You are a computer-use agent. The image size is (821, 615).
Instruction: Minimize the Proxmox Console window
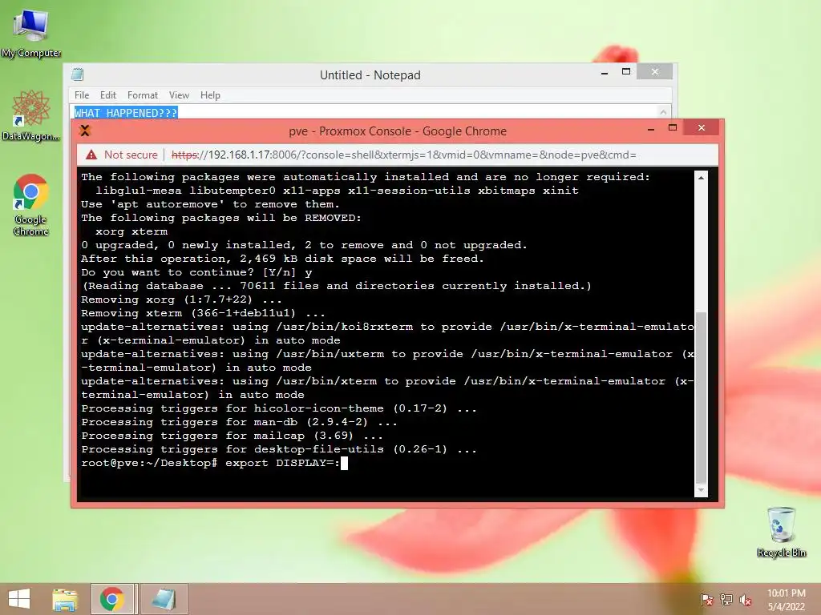click(651, 129)
